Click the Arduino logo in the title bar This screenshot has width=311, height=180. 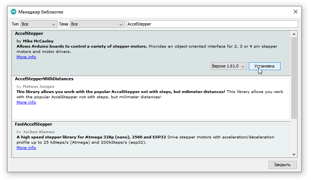coord(13,12)
